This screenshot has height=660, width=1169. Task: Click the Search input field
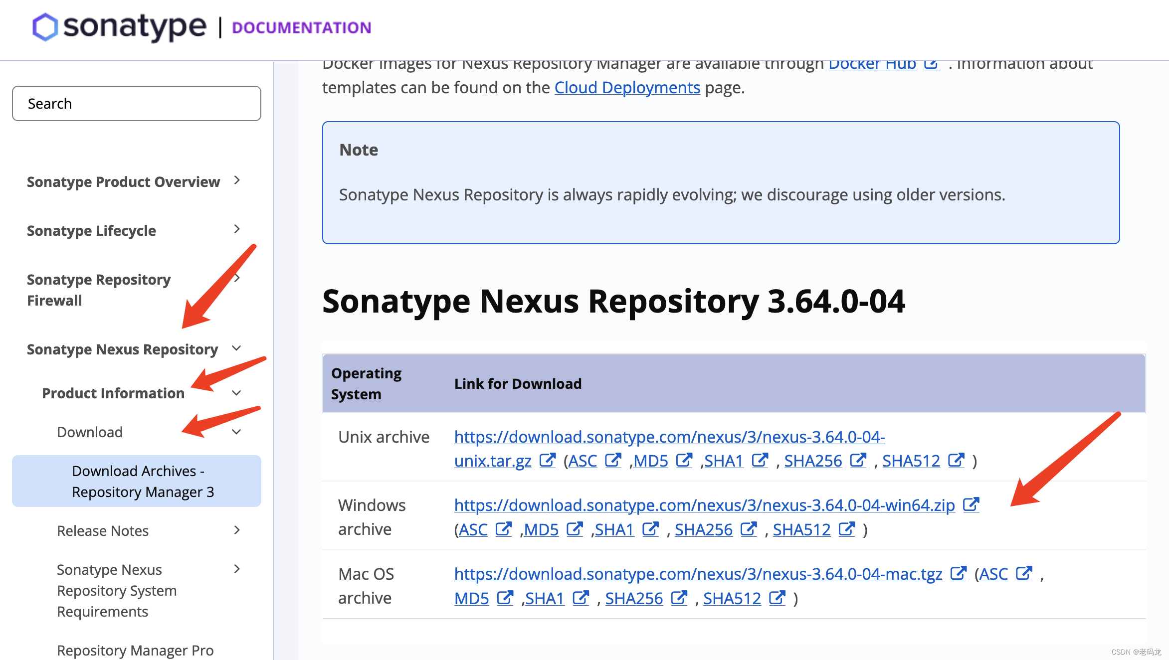click(x=136, y=104)
